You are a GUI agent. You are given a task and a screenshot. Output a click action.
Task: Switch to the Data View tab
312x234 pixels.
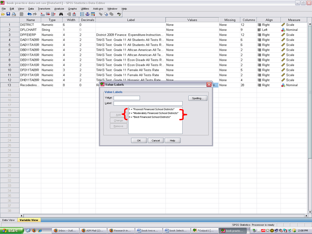coord(8,220)
